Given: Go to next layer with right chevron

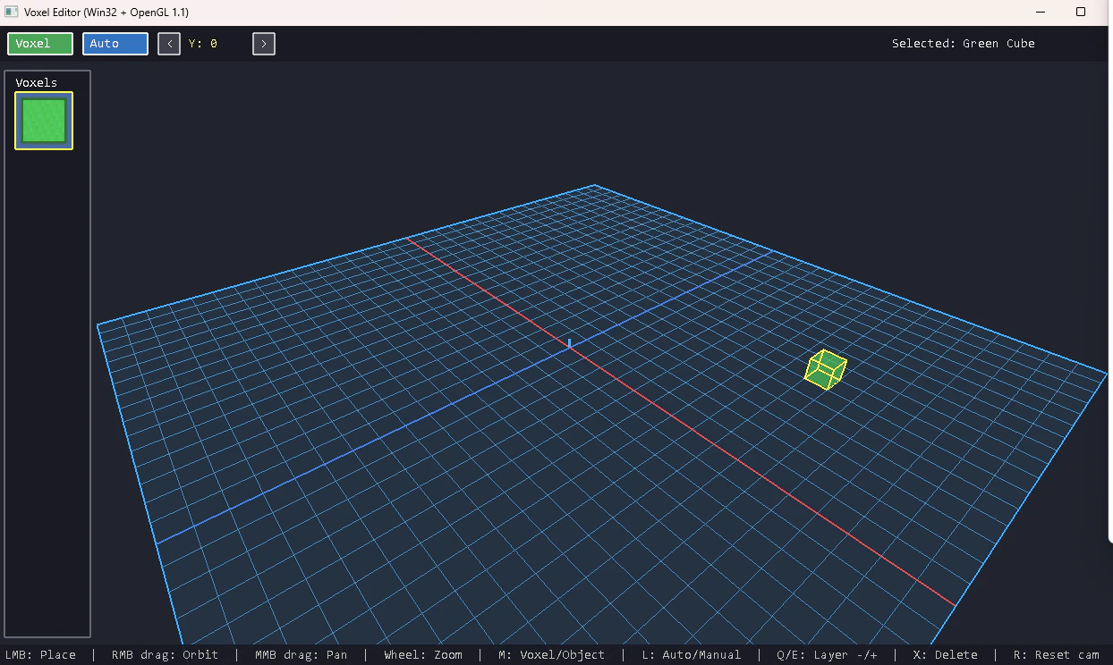Looking at the screenshot, I should [264, 44].
